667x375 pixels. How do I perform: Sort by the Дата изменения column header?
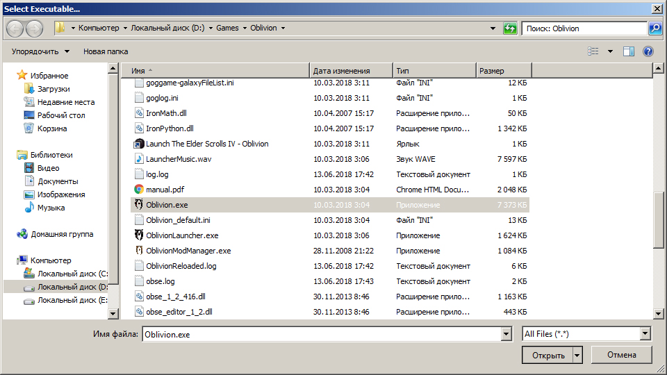point(351,71)
